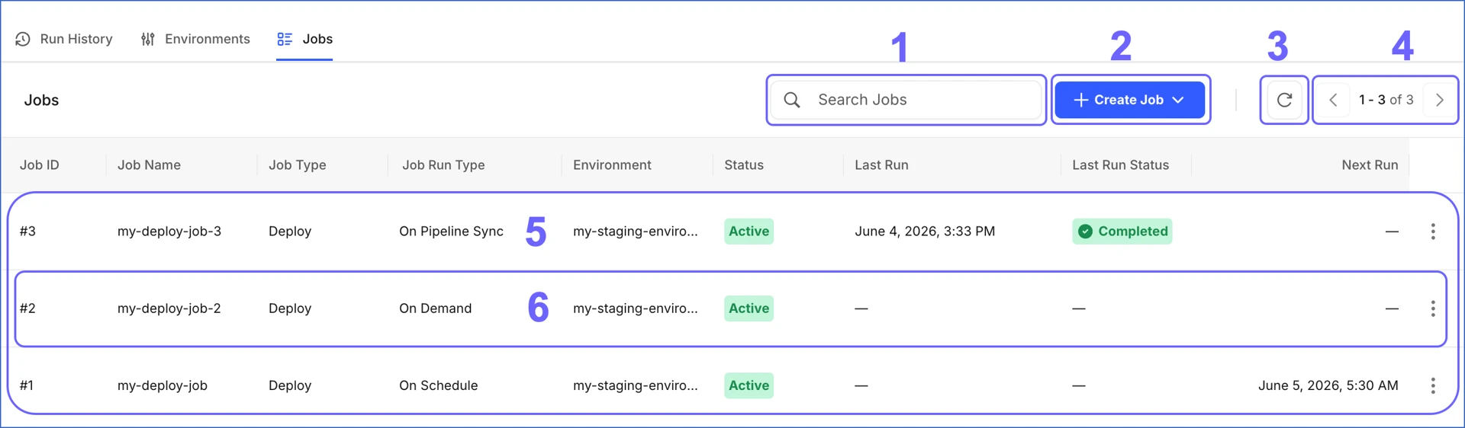Refresh the jobs list
The width and height of the screenshot is (1465, 428).
(x=1284, y=100)
